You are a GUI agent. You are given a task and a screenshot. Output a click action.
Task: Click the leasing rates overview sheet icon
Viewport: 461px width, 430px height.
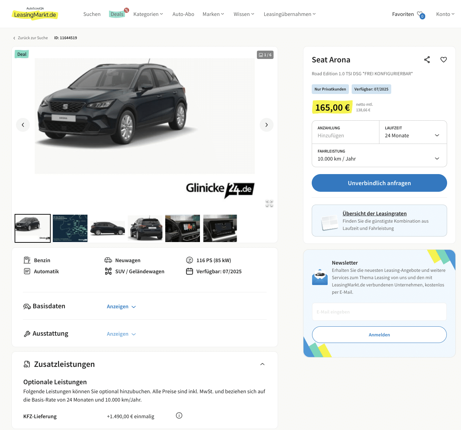tap(329, 222)
